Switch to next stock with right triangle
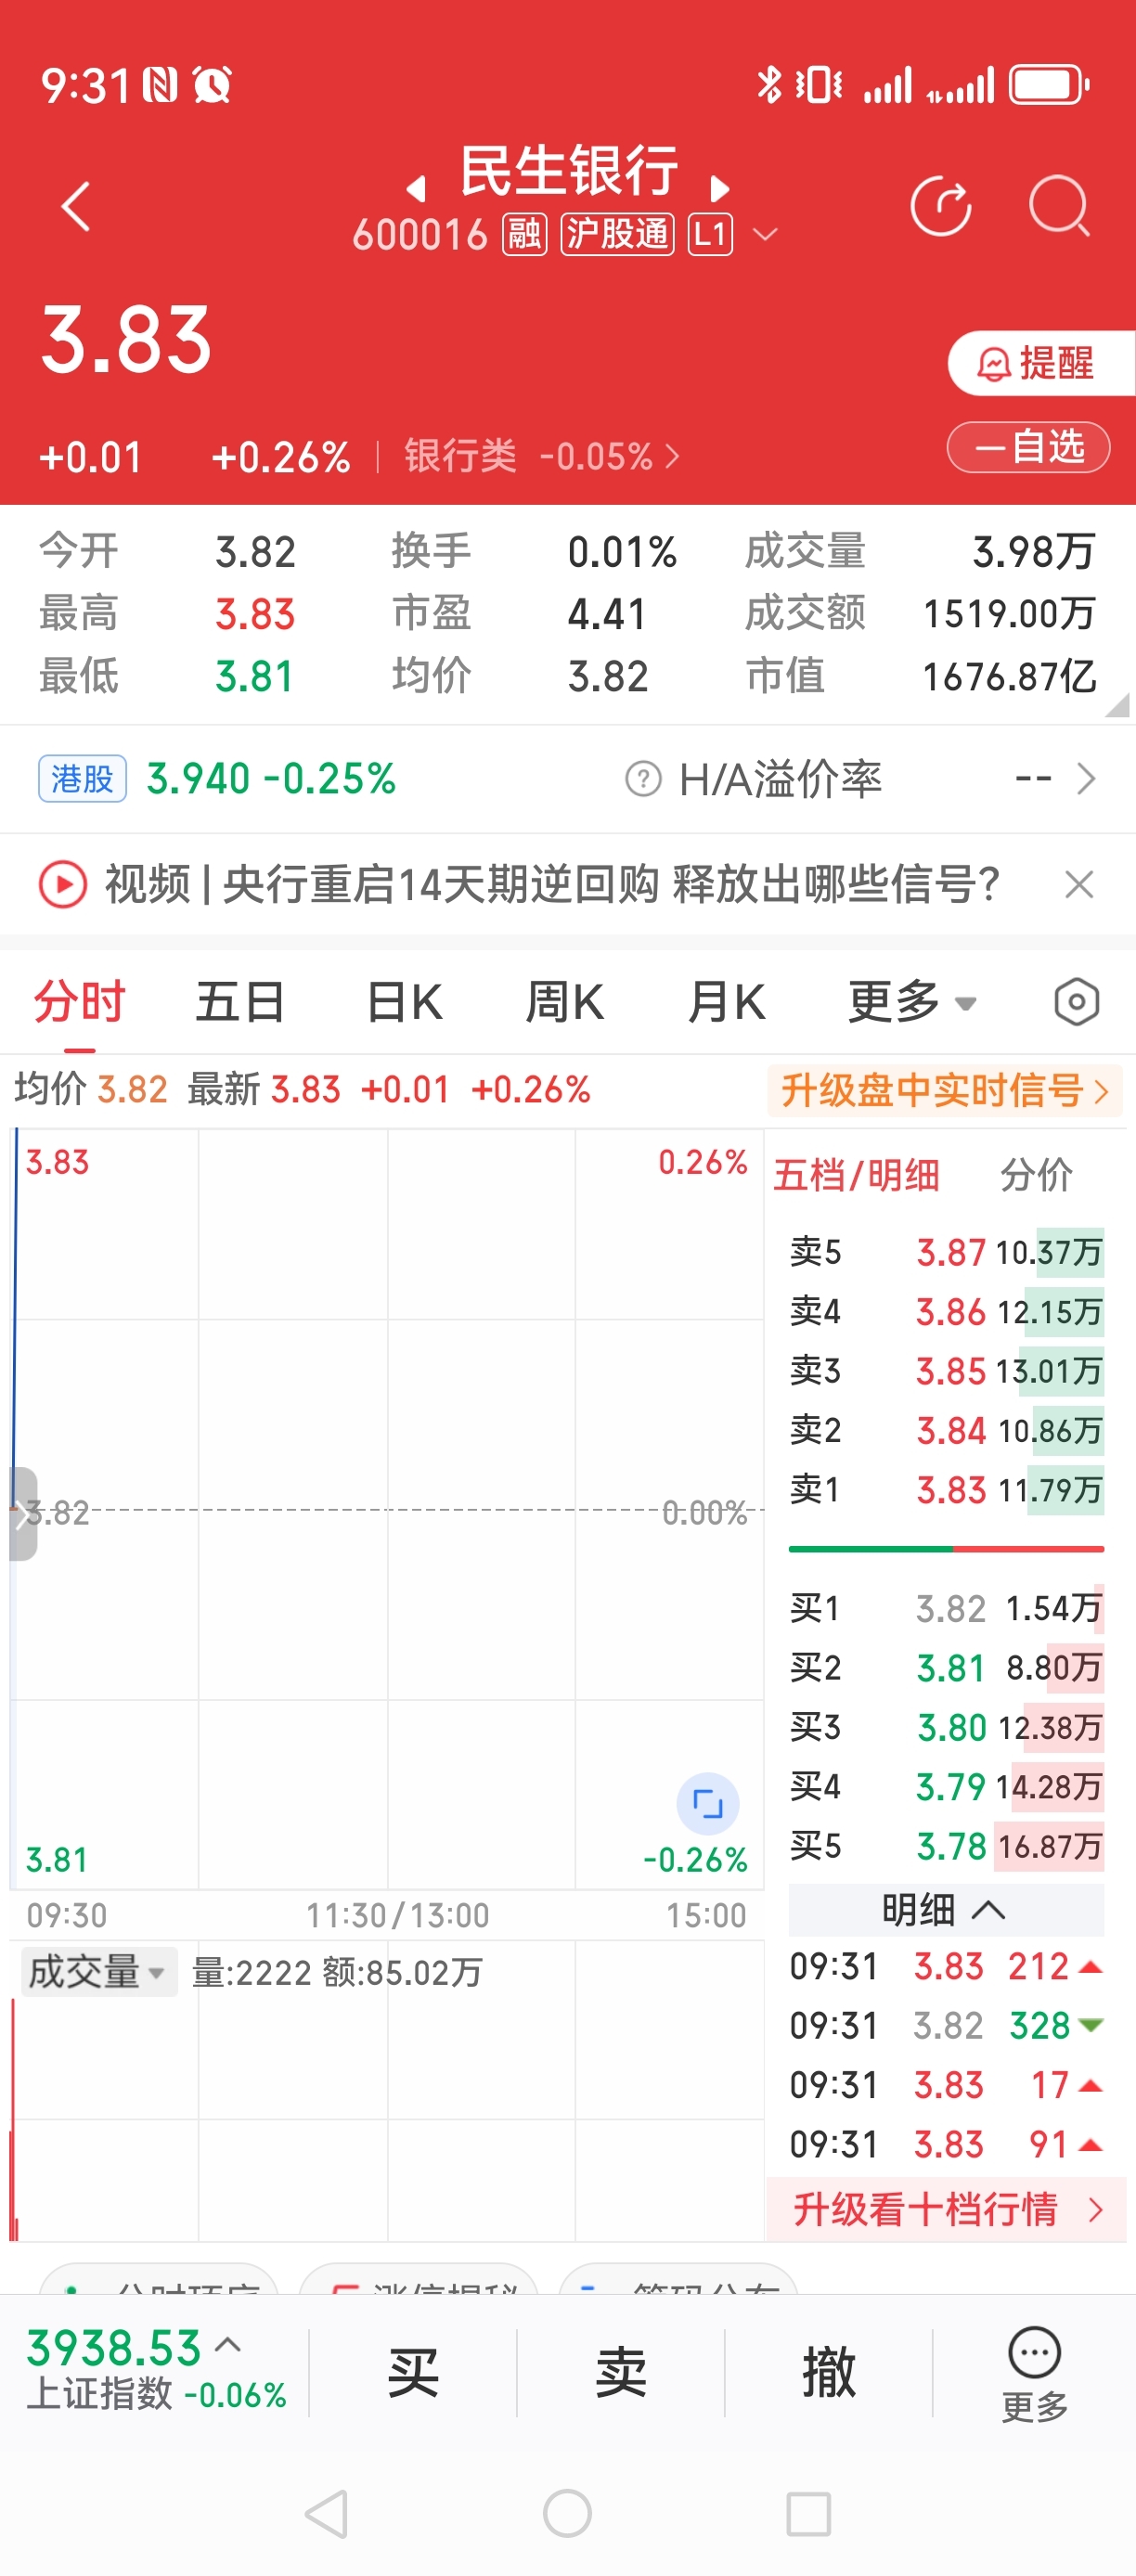Screen dimensions: 1136x2576 (x=719, y=188)
